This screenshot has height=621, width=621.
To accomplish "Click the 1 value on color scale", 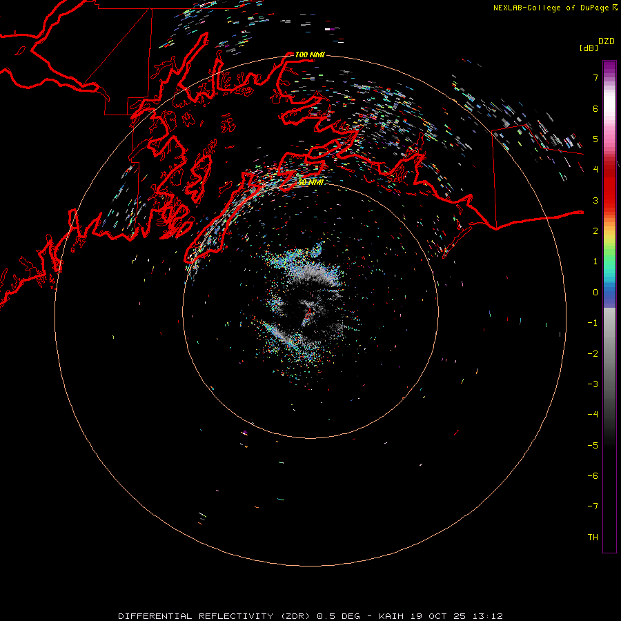I will click(595, 262).
